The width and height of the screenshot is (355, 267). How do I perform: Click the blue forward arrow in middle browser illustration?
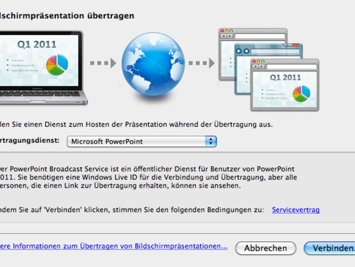(246, 51)
